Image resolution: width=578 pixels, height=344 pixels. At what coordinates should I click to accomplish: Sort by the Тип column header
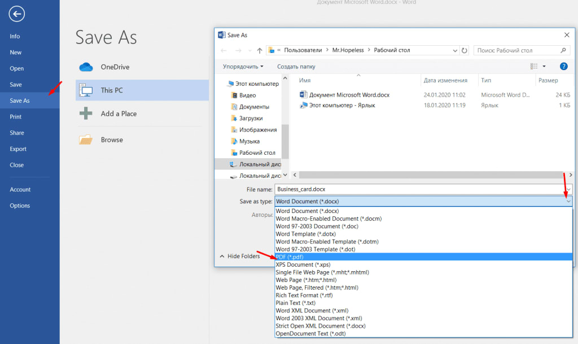pos(486,80)
